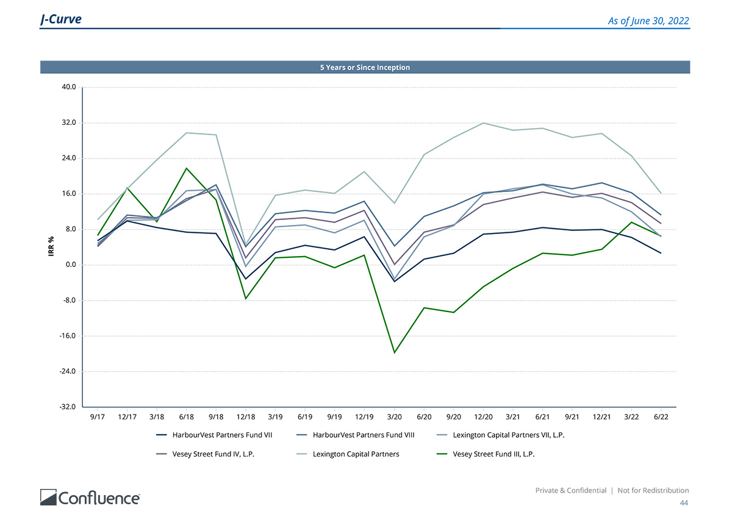Click the 40.0 y-axis tick label

tap(69, 87)
